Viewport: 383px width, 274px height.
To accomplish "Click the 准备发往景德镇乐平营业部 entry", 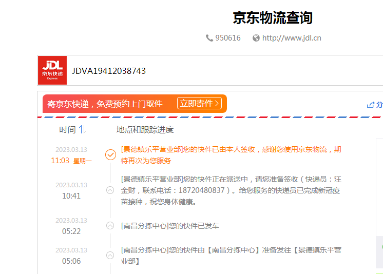I will pos(231,256).
